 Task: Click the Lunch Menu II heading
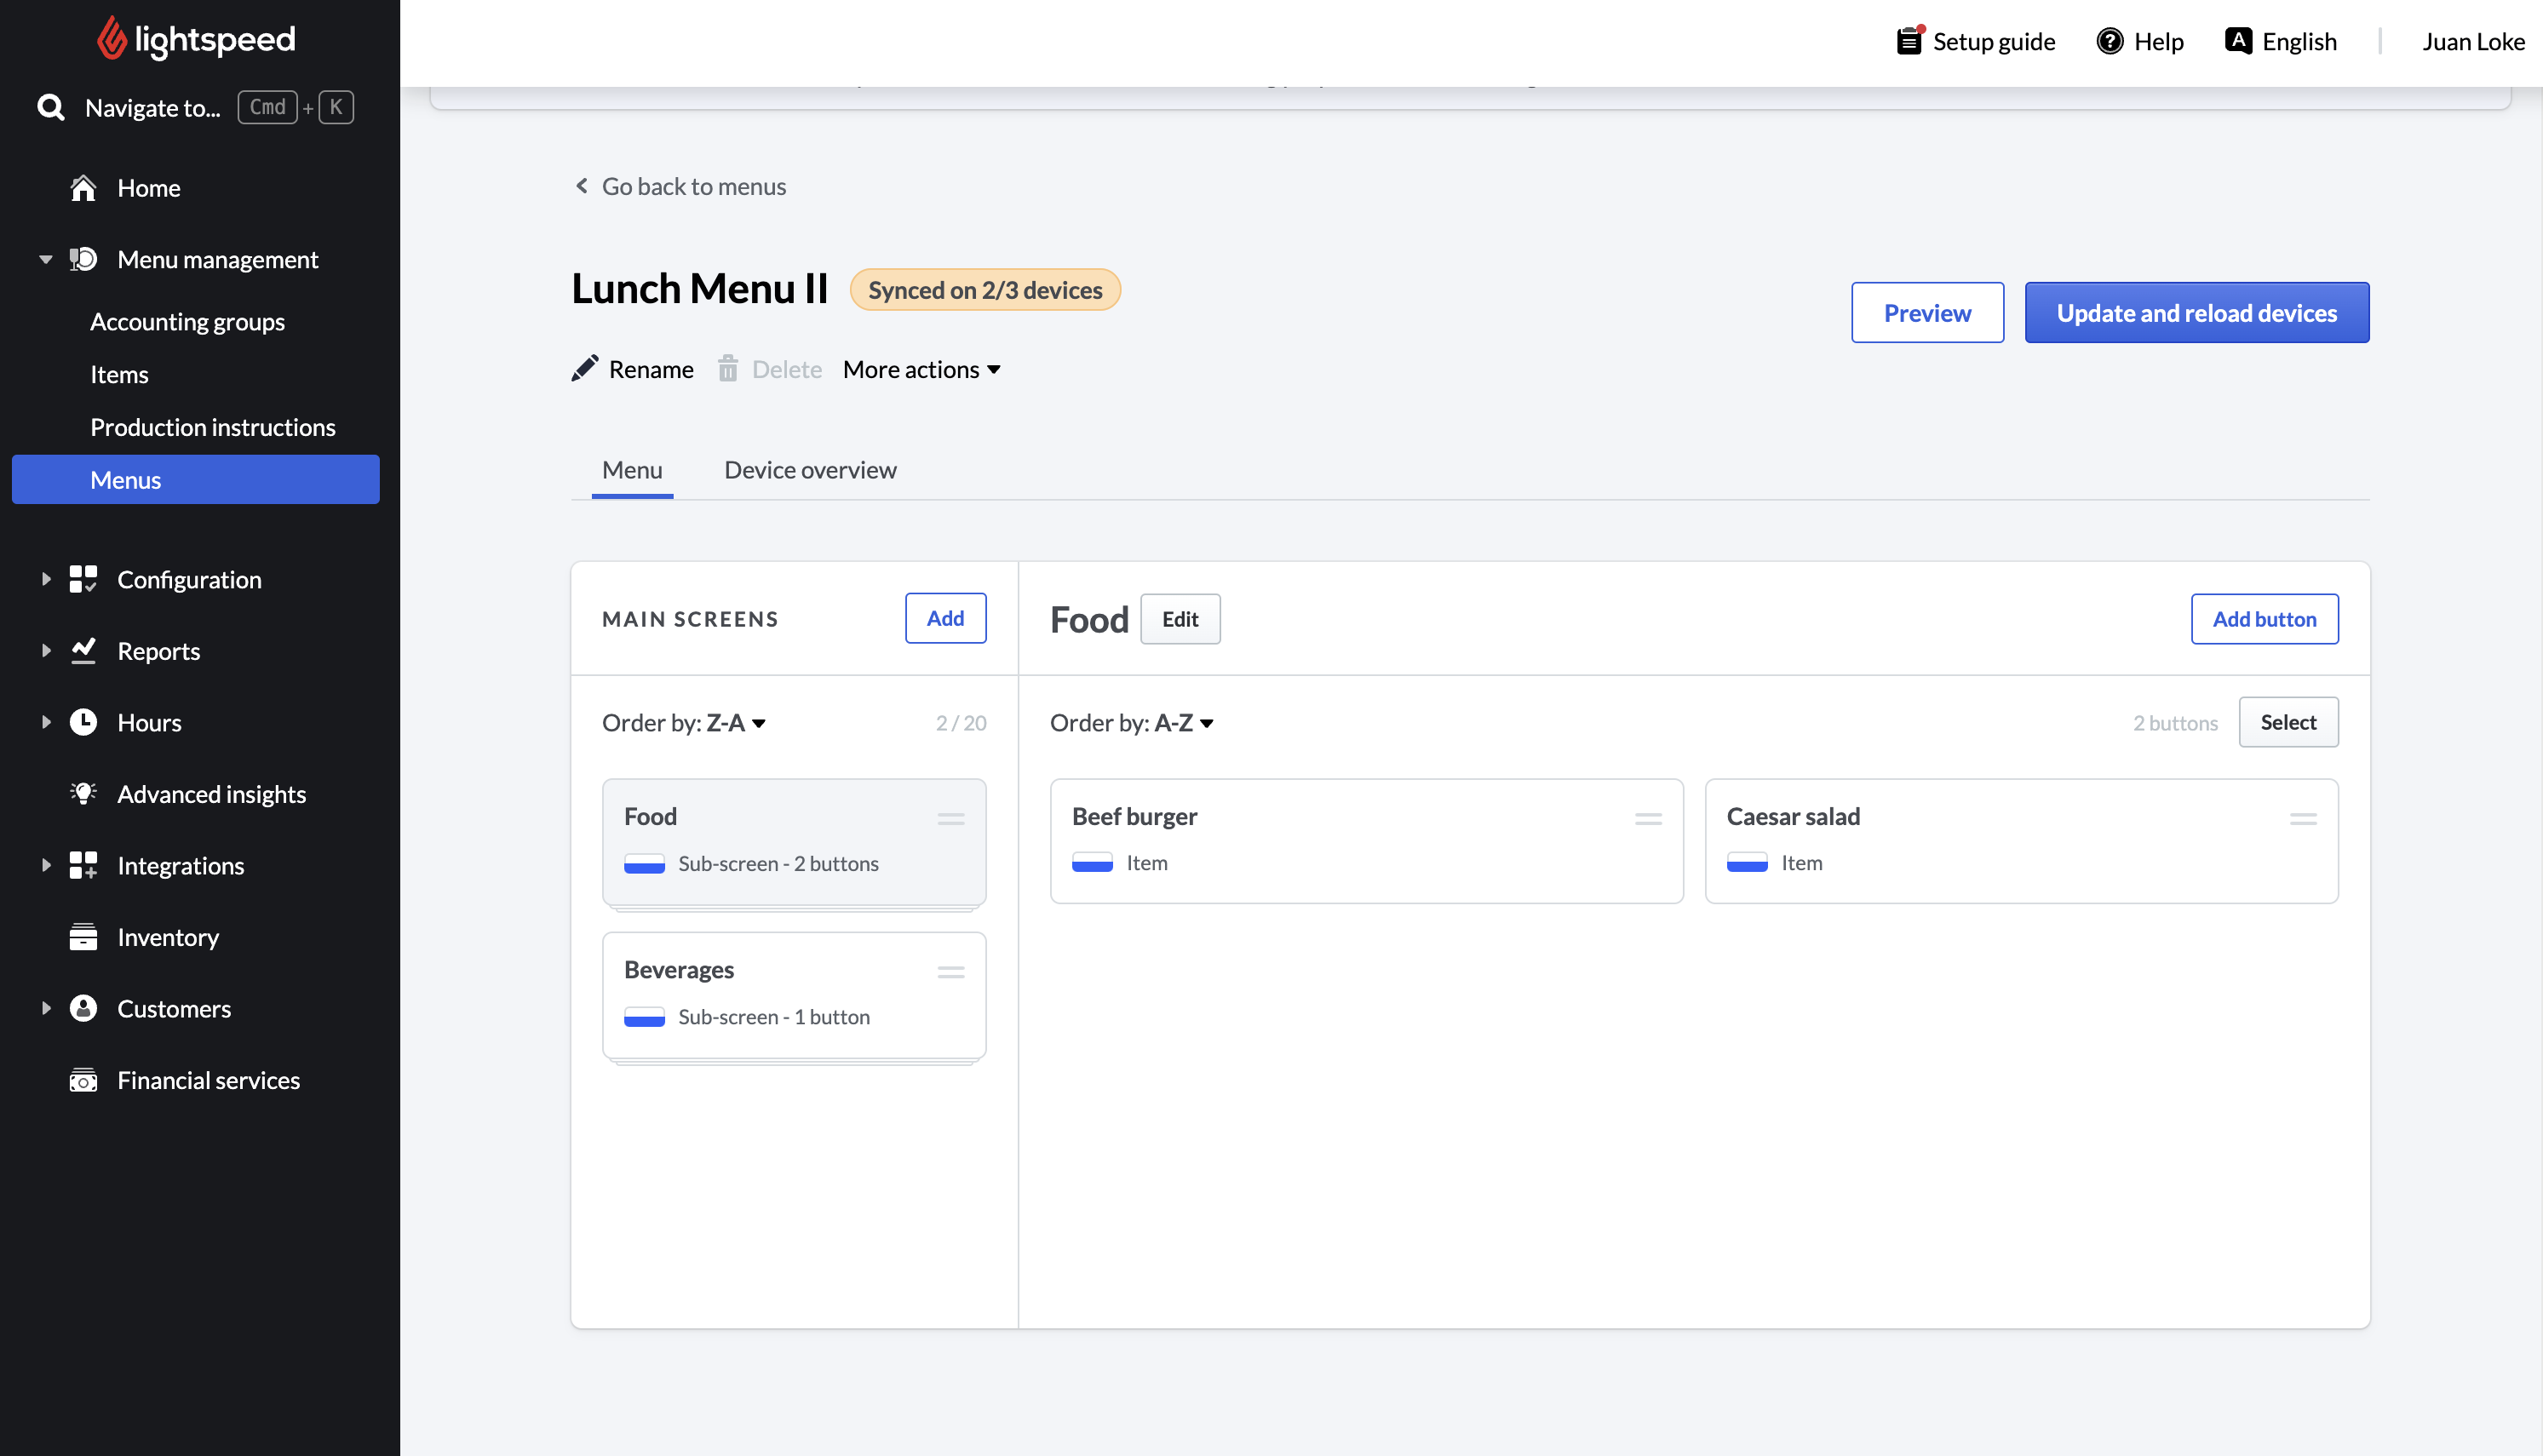point(700,288)
